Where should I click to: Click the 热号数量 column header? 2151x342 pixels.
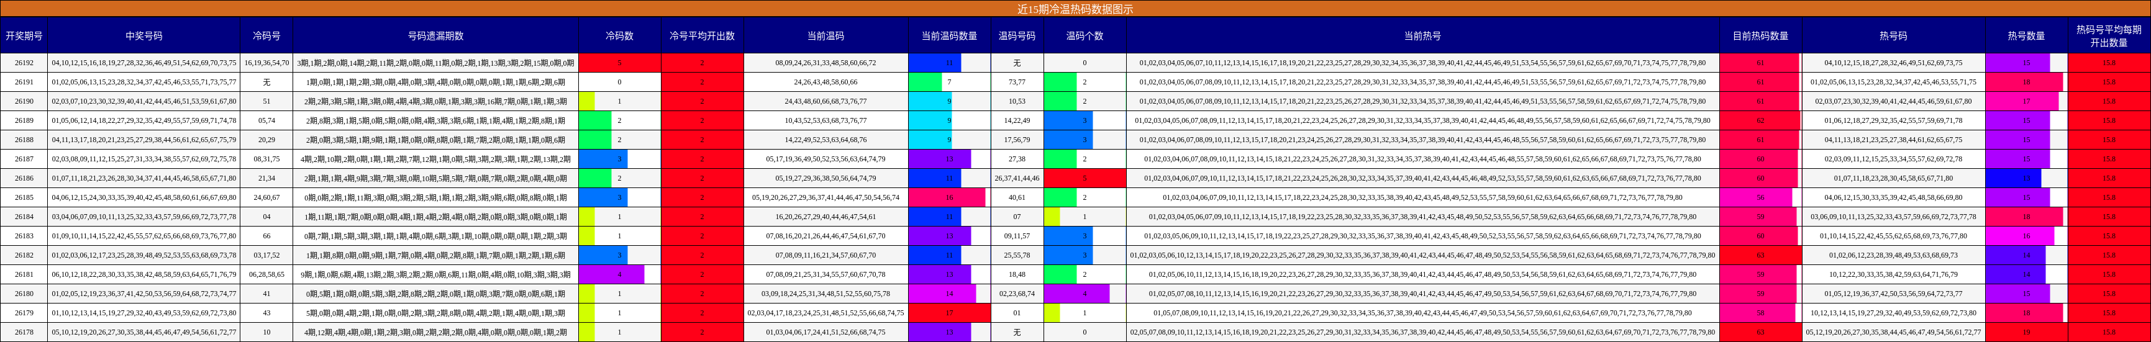pos(2025,36)
